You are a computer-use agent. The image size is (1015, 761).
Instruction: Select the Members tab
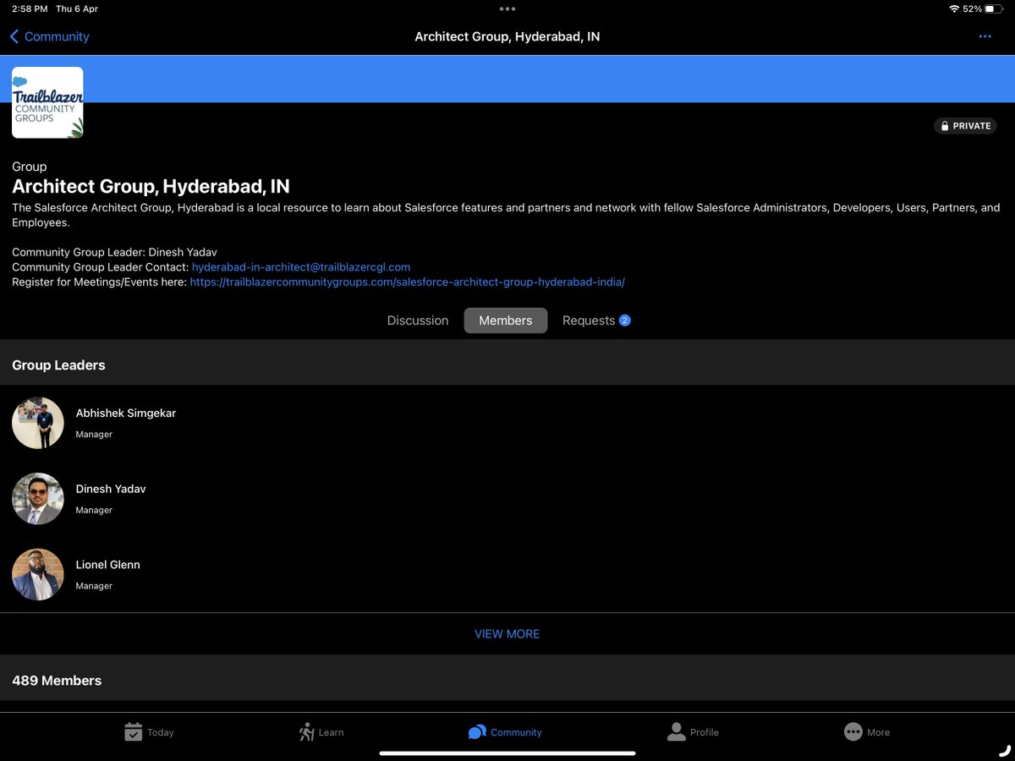[x=506, y=320]
